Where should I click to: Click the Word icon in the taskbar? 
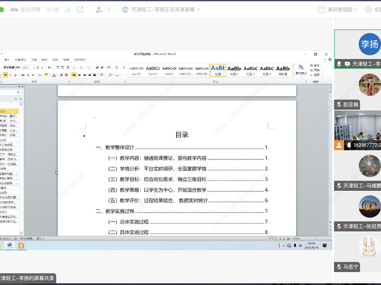click(x=9, y=246)
